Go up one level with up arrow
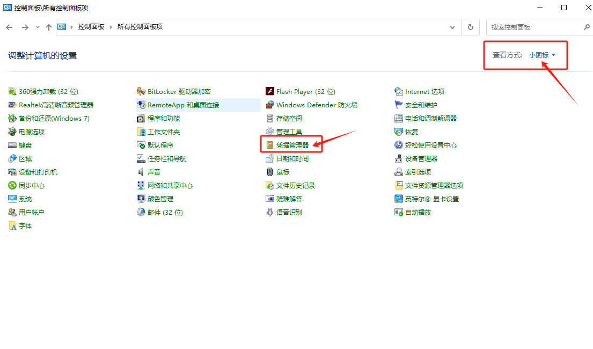 [49, 27]
